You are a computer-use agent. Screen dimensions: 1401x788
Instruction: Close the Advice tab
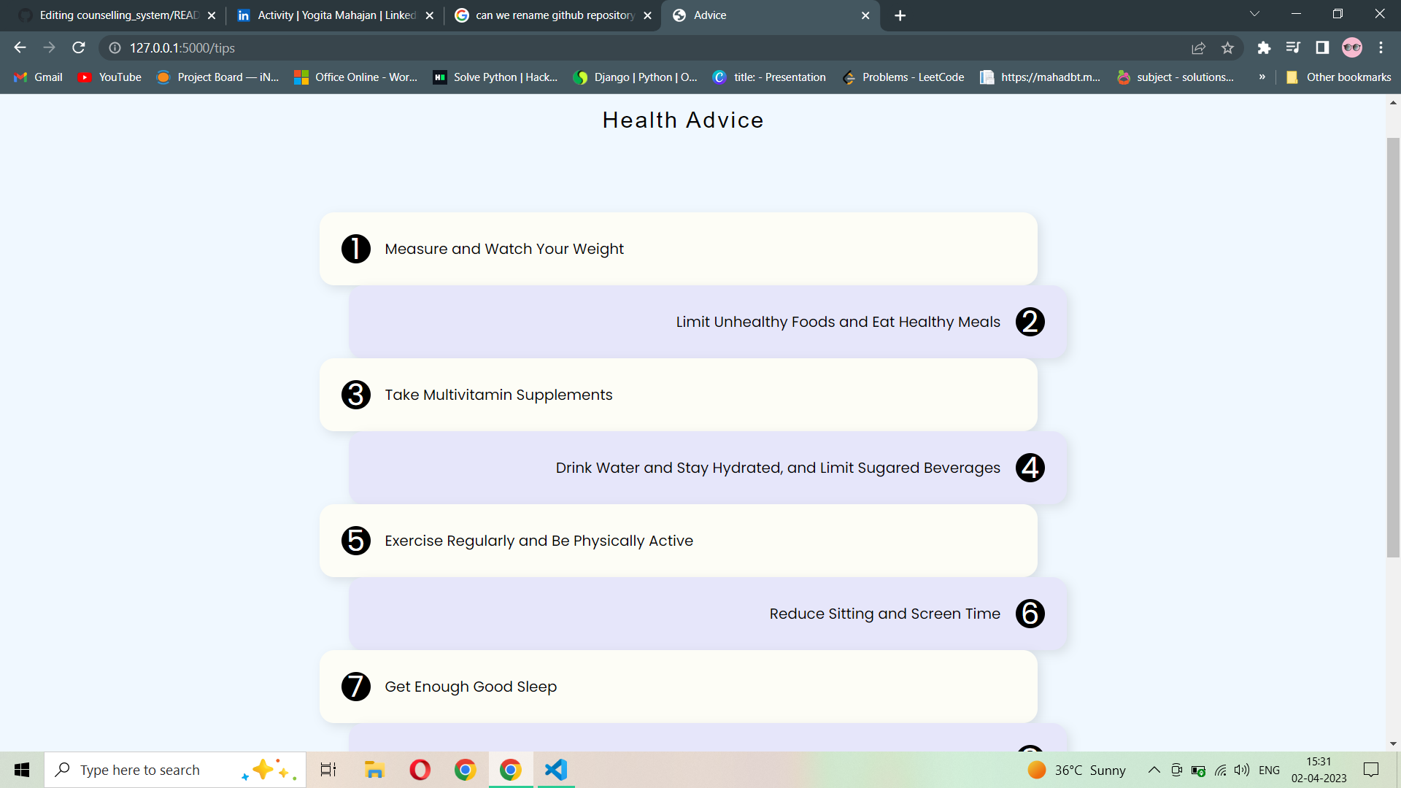tap(865, 15)
